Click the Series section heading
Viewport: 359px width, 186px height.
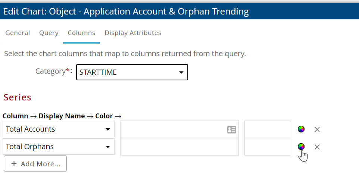coord(18,97)
